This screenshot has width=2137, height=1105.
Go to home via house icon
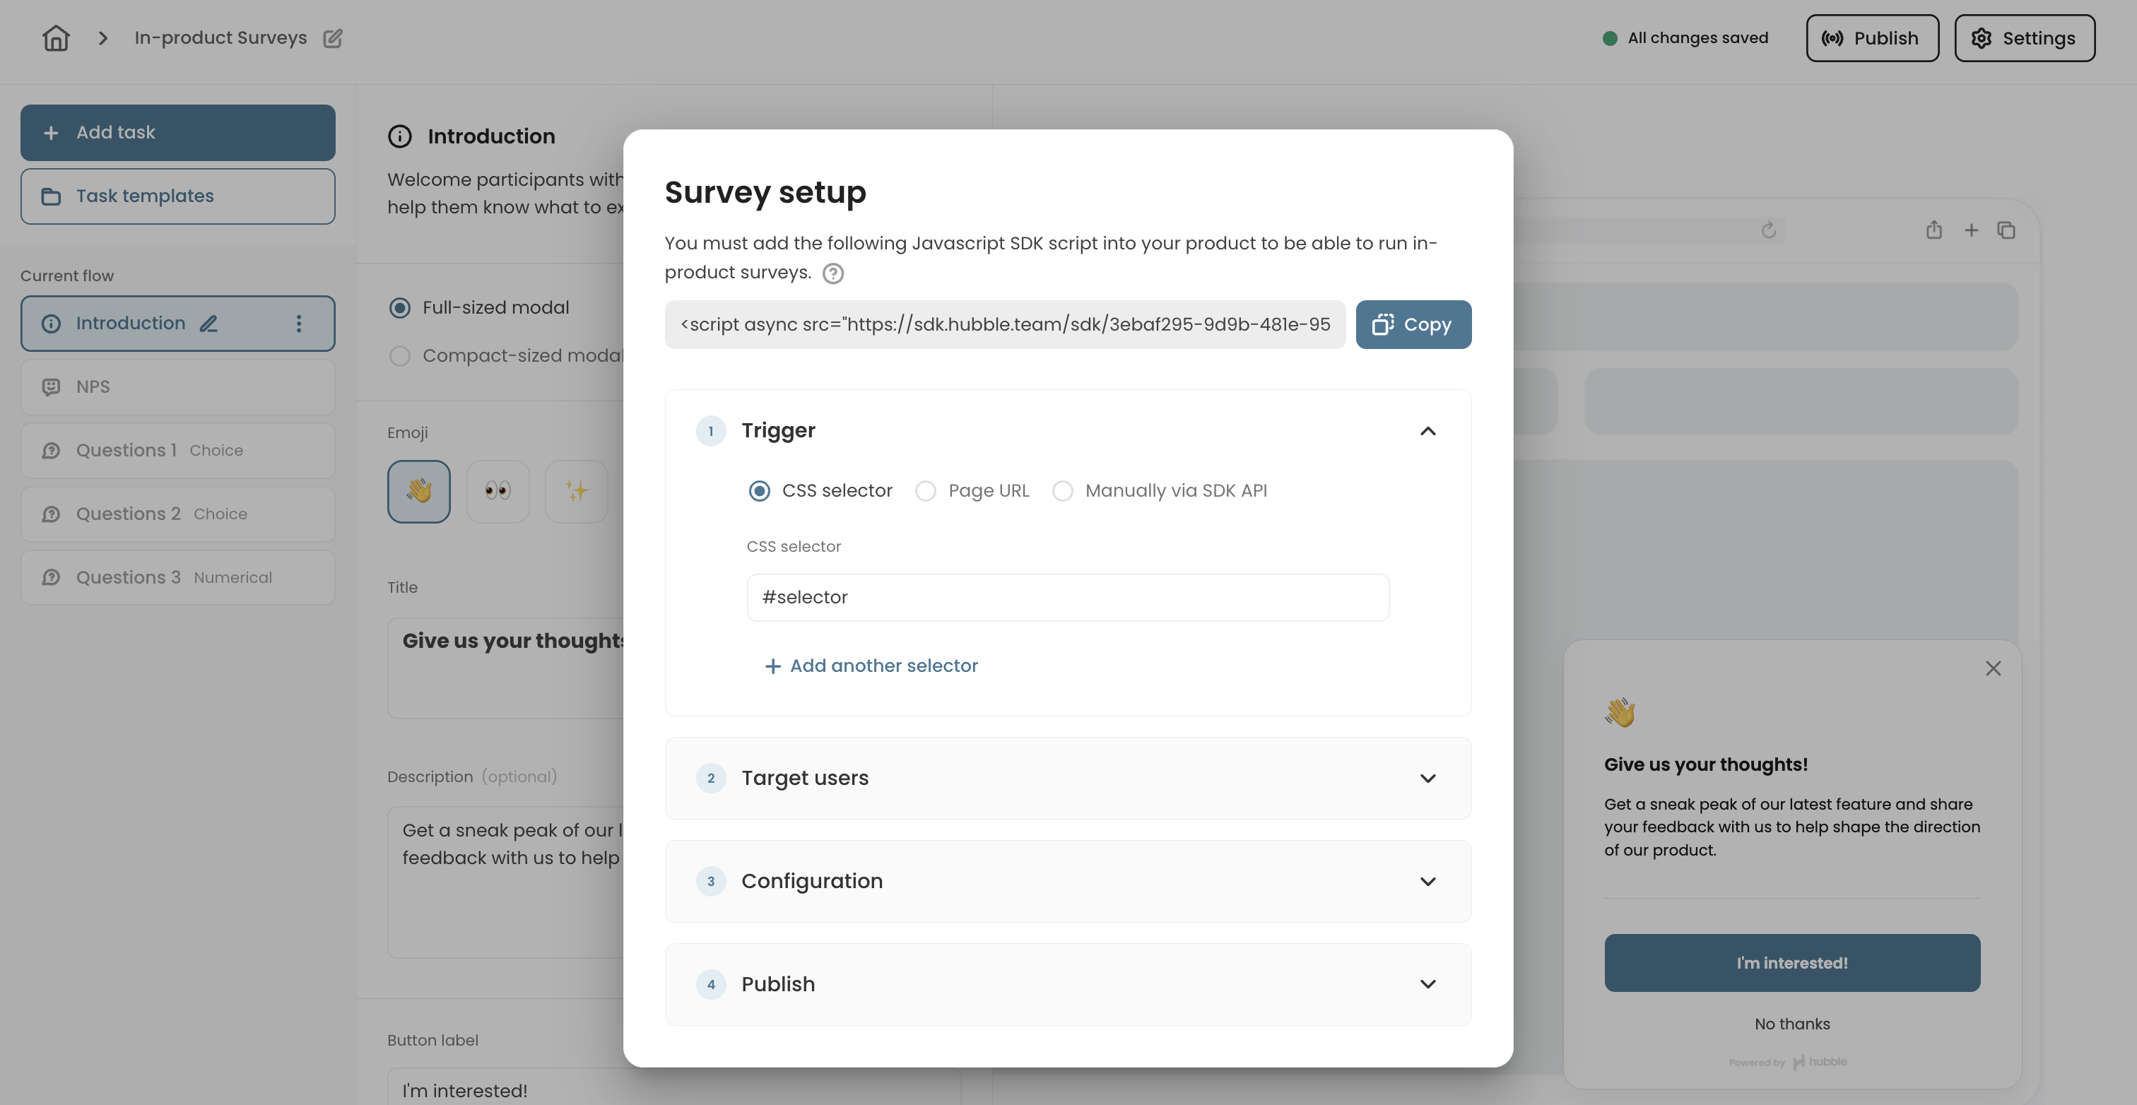[56, 38]
